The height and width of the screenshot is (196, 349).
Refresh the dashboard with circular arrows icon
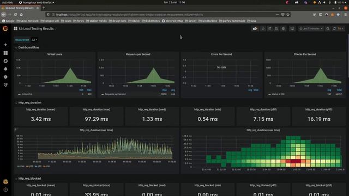334,29
